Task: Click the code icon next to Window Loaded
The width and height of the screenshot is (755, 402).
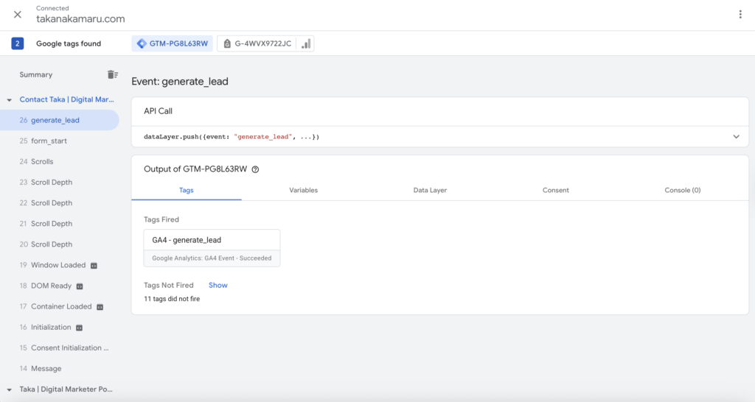Action: (x=94, y=266)
